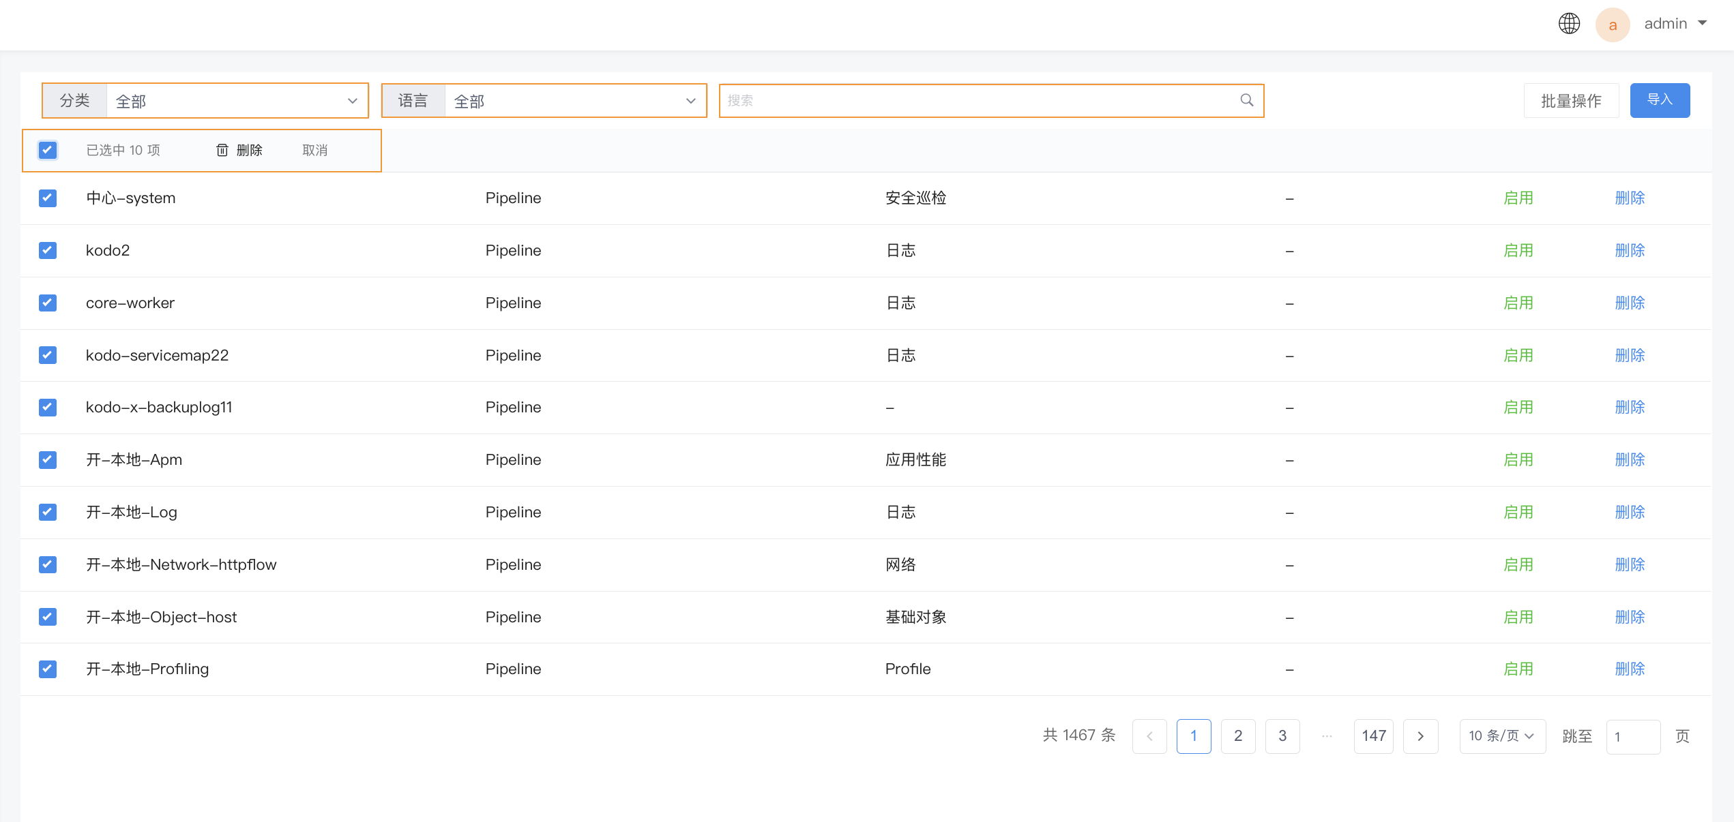Change the 10 条/页 page size dropdown
The height and width of the screenshot is (822, 1734).
tap(1503, 736)
